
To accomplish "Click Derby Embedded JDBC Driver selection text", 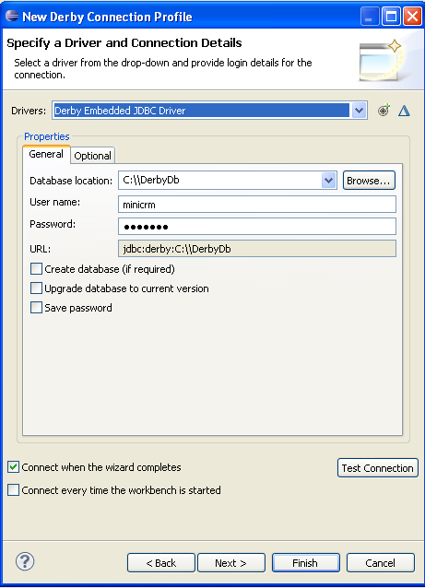I will (120, 111).
